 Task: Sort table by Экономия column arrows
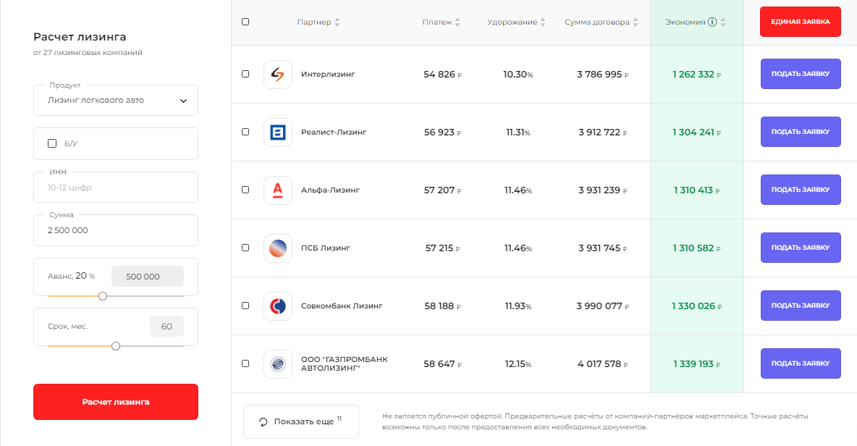[723, 22]
